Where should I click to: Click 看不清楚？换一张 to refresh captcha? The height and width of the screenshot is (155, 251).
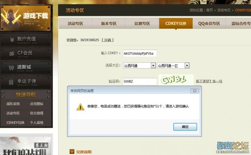click(209, 81)
